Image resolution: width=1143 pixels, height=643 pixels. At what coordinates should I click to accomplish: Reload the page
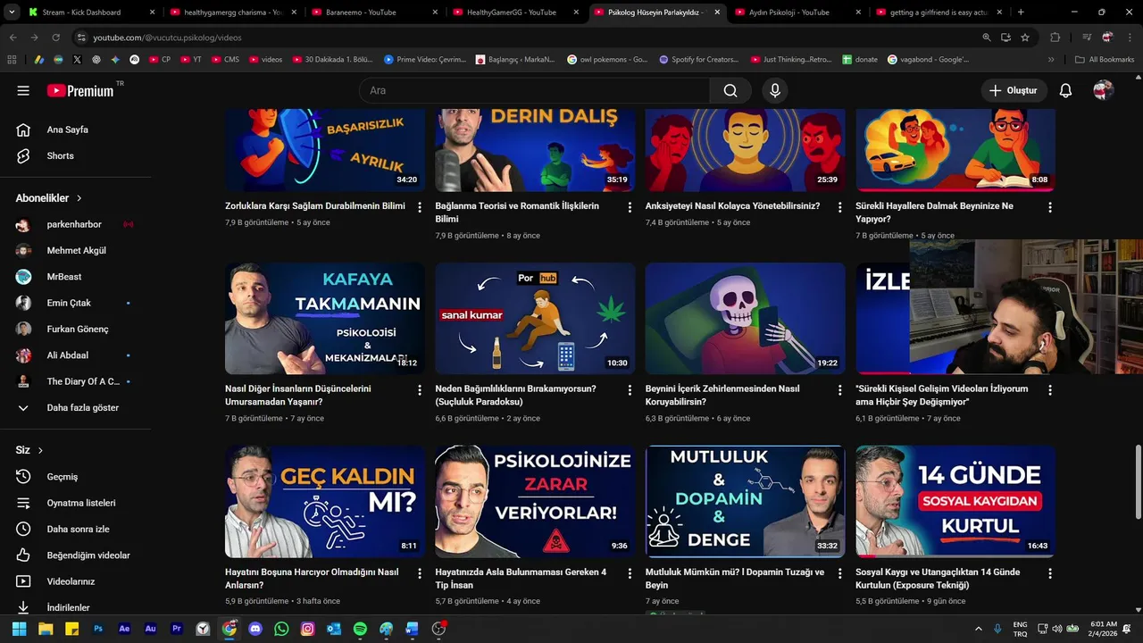tap(55, 38)
